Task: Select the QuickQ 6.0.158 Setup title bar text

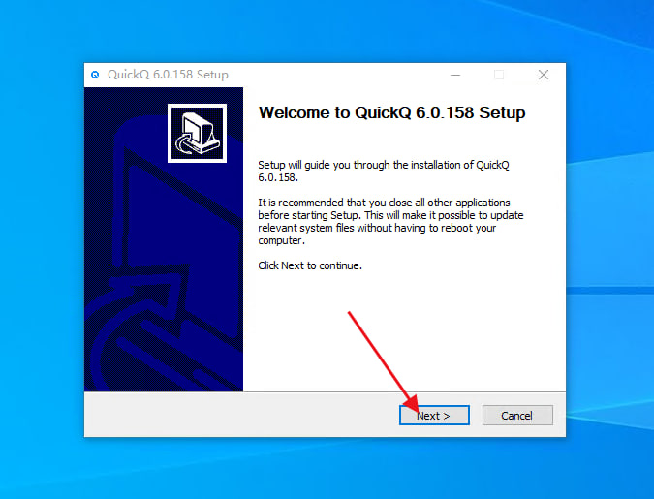Action: pyautogui.click(x=168, y=75)
